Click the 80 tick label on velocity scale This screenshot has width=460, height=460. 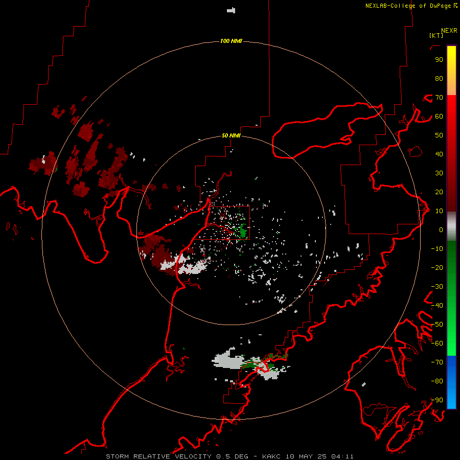click(439, 79)
